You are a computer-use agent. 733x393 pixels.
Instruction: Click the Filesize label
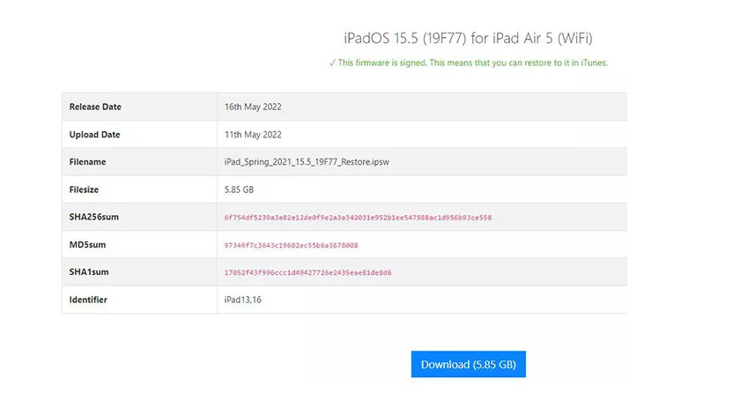pos(85,189)
